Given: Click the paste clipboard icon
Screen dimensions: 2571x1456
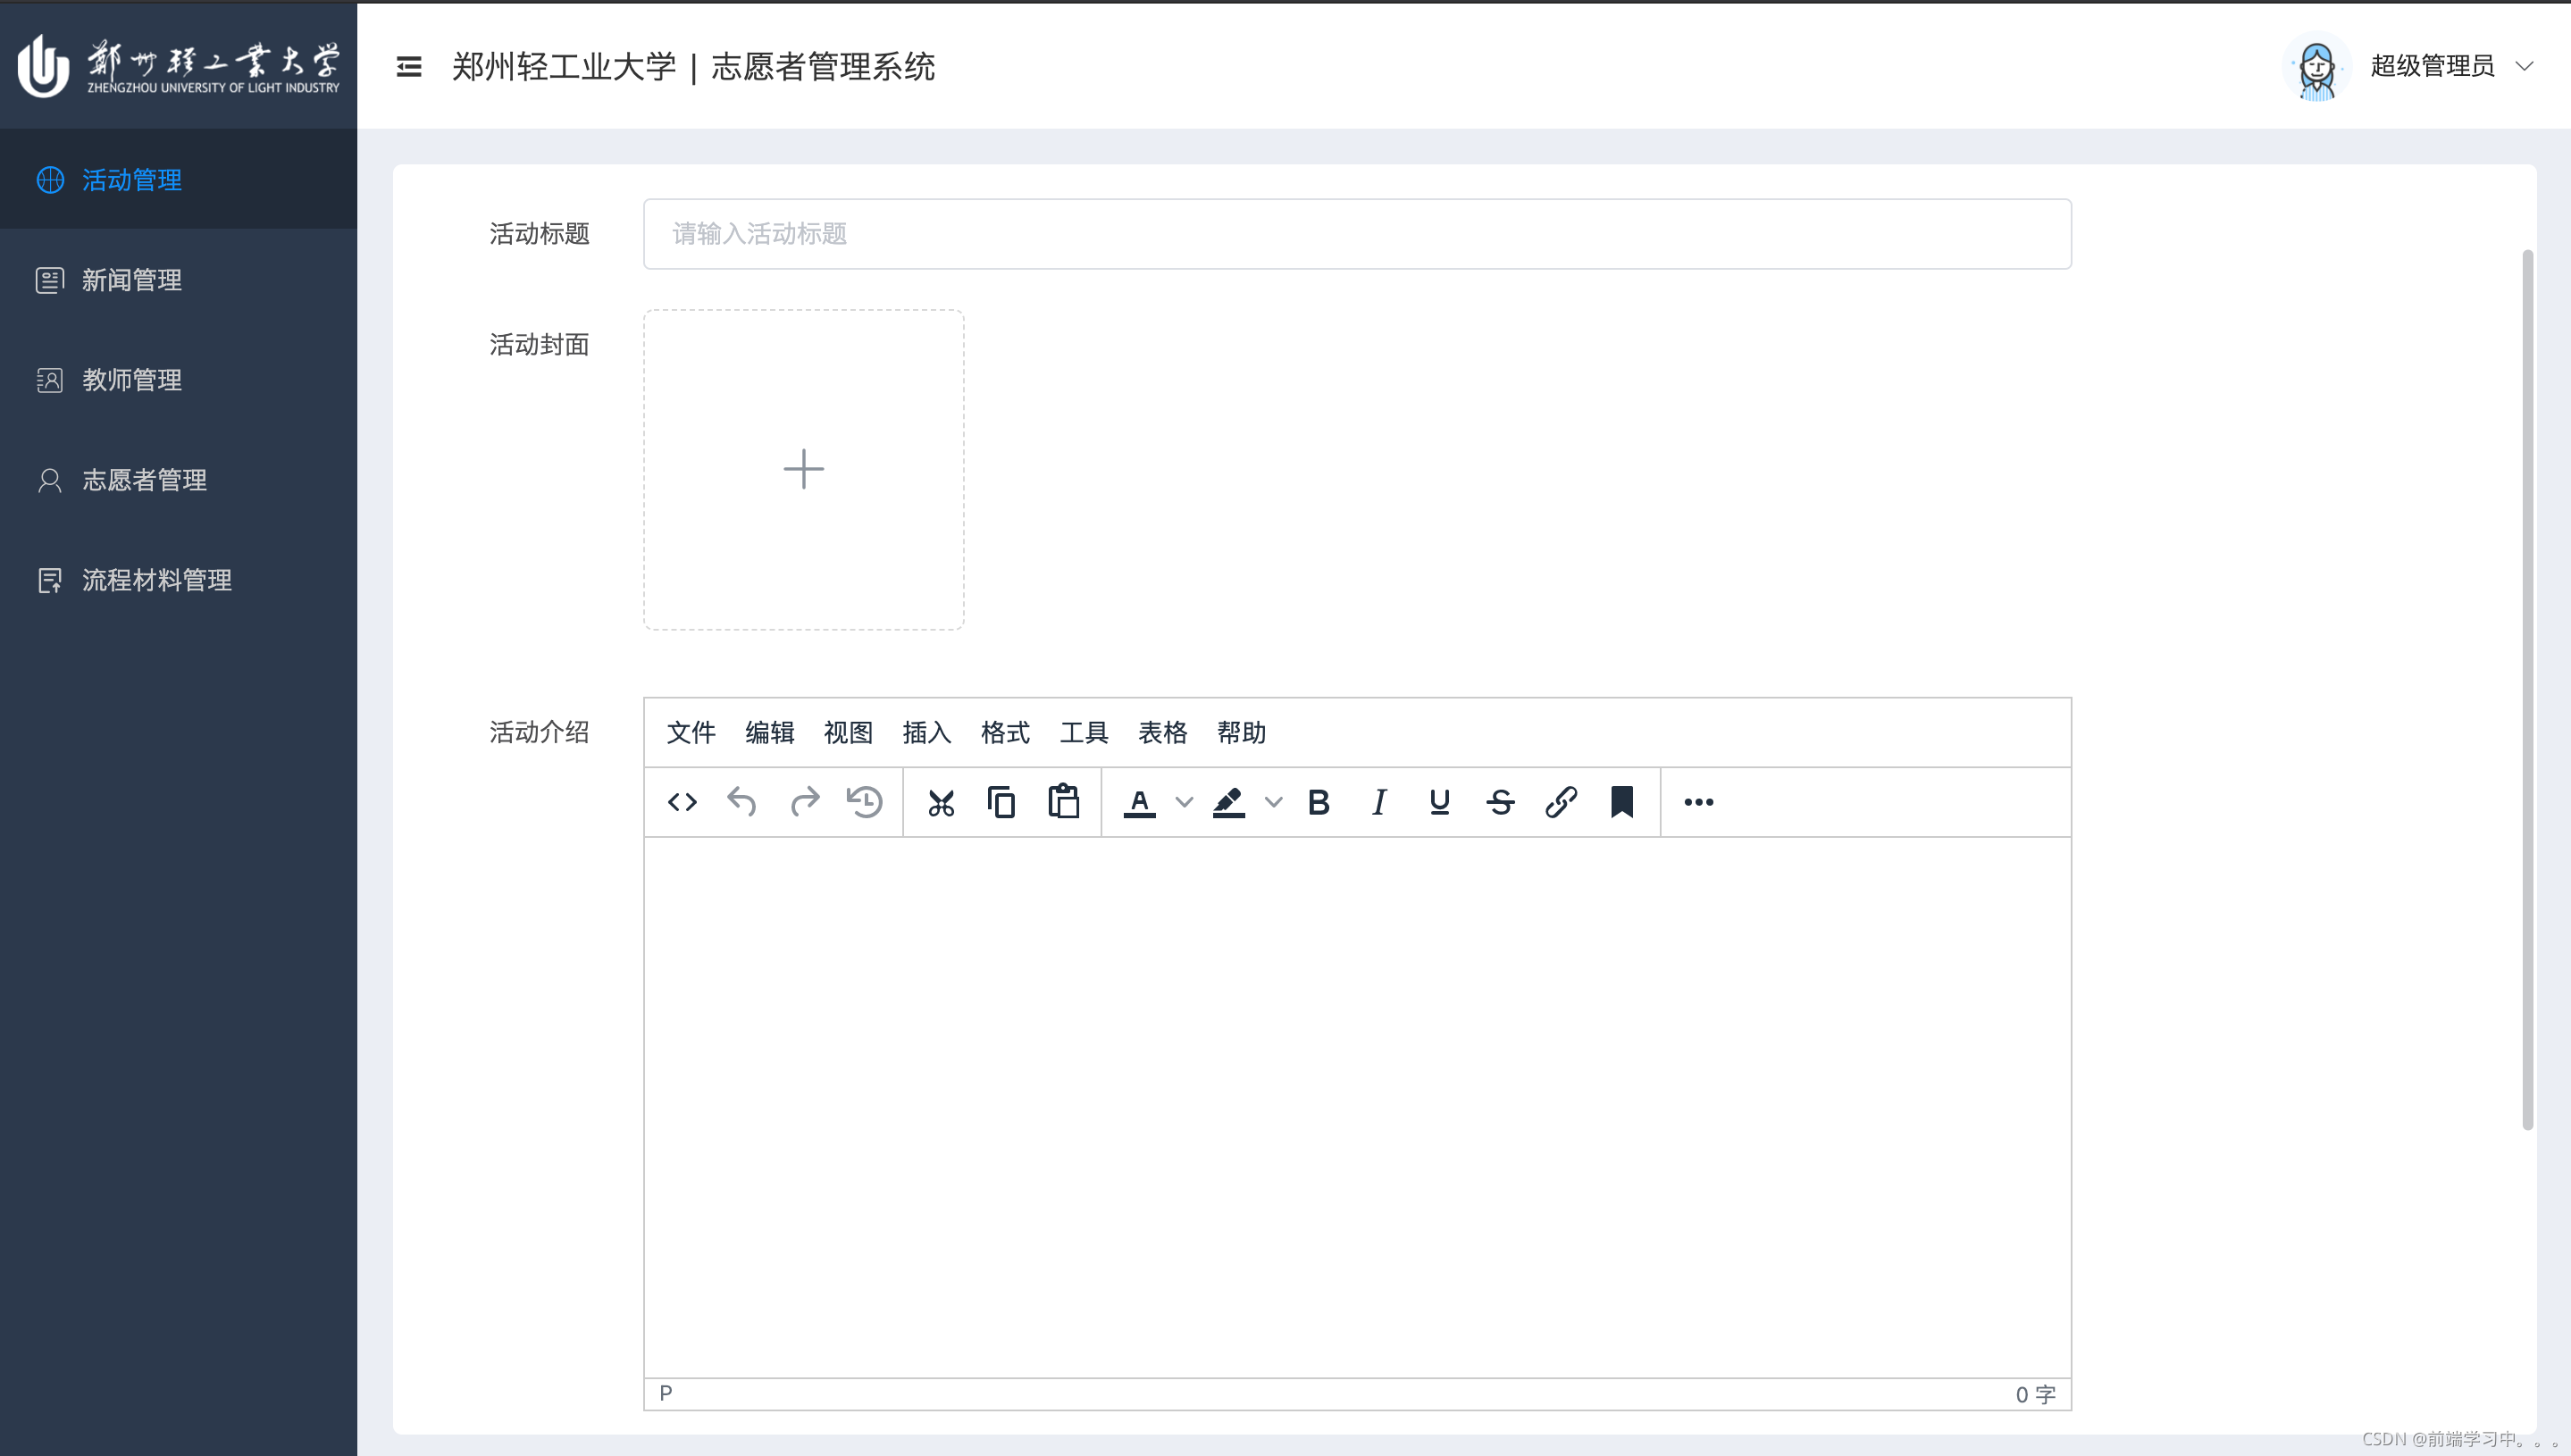Looking at the screenshot, I should click(1063, 802).
